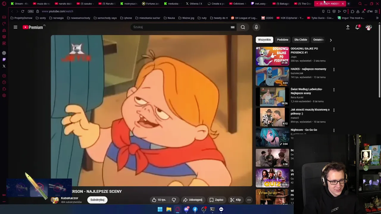
Task: Switch to the mokrysuchar browser tab
Action: (x=129, y=4)
